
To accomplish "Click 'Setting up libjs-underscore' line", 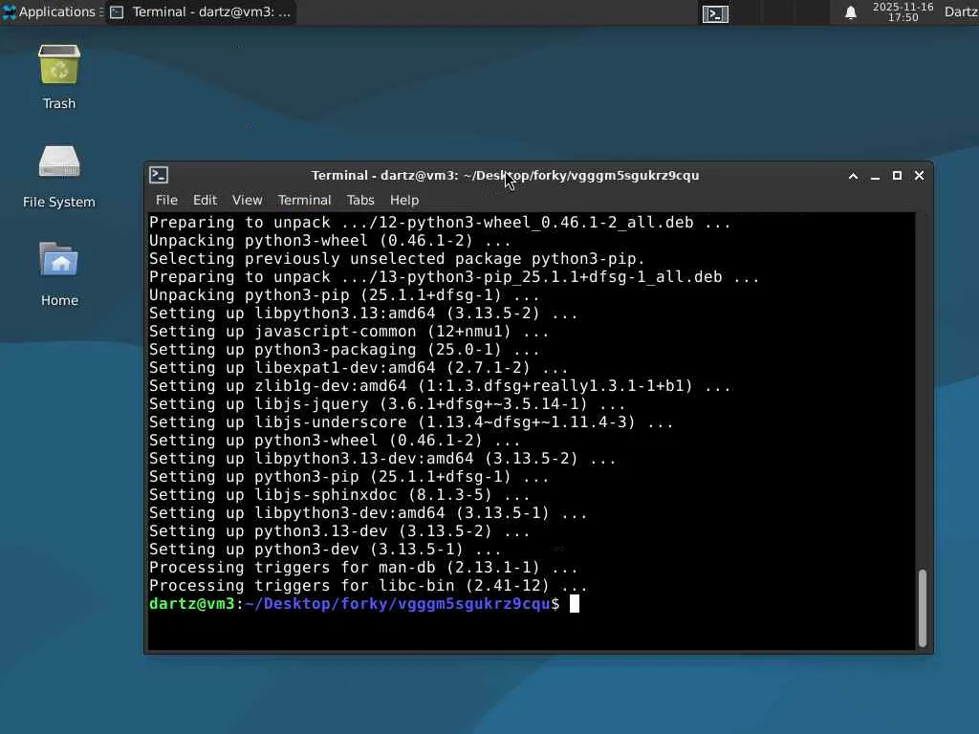I will [411, 421].
